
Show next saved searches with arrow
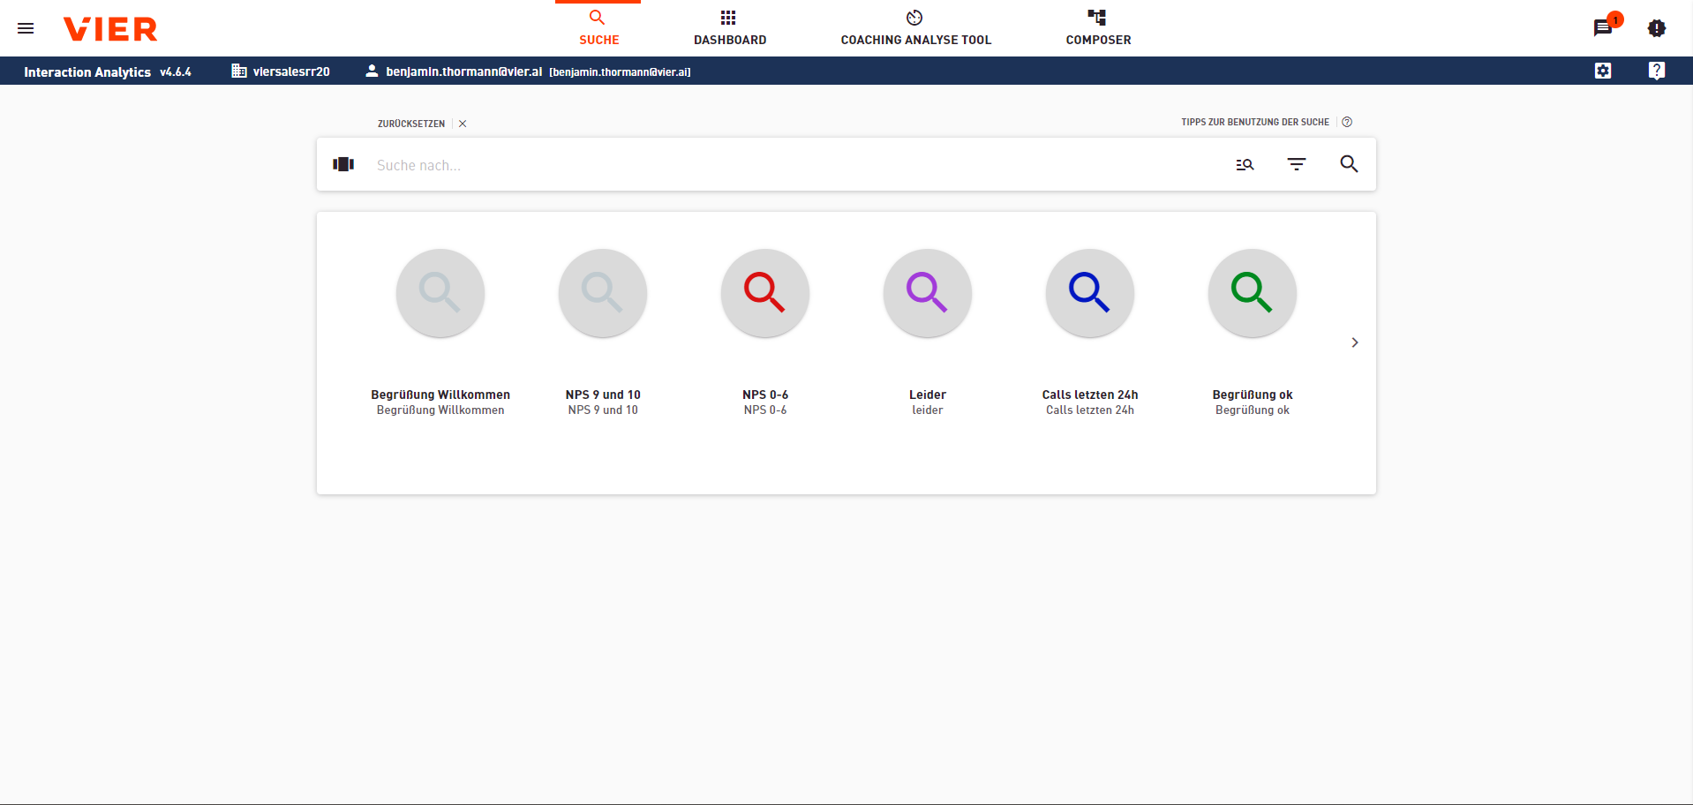1354,342
